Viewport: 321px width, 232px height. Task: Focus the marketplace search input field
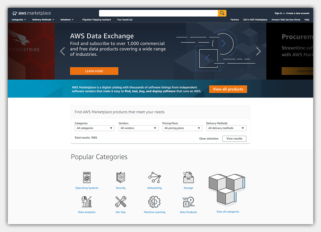click(x=159, y=13)
